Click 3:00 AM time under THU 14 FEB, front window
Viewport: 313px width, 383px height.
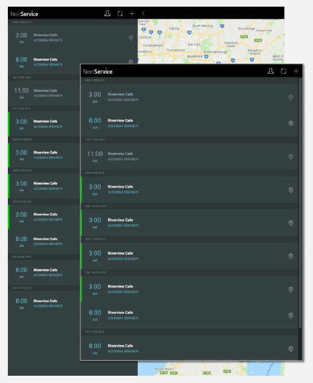tap(95, 289)
